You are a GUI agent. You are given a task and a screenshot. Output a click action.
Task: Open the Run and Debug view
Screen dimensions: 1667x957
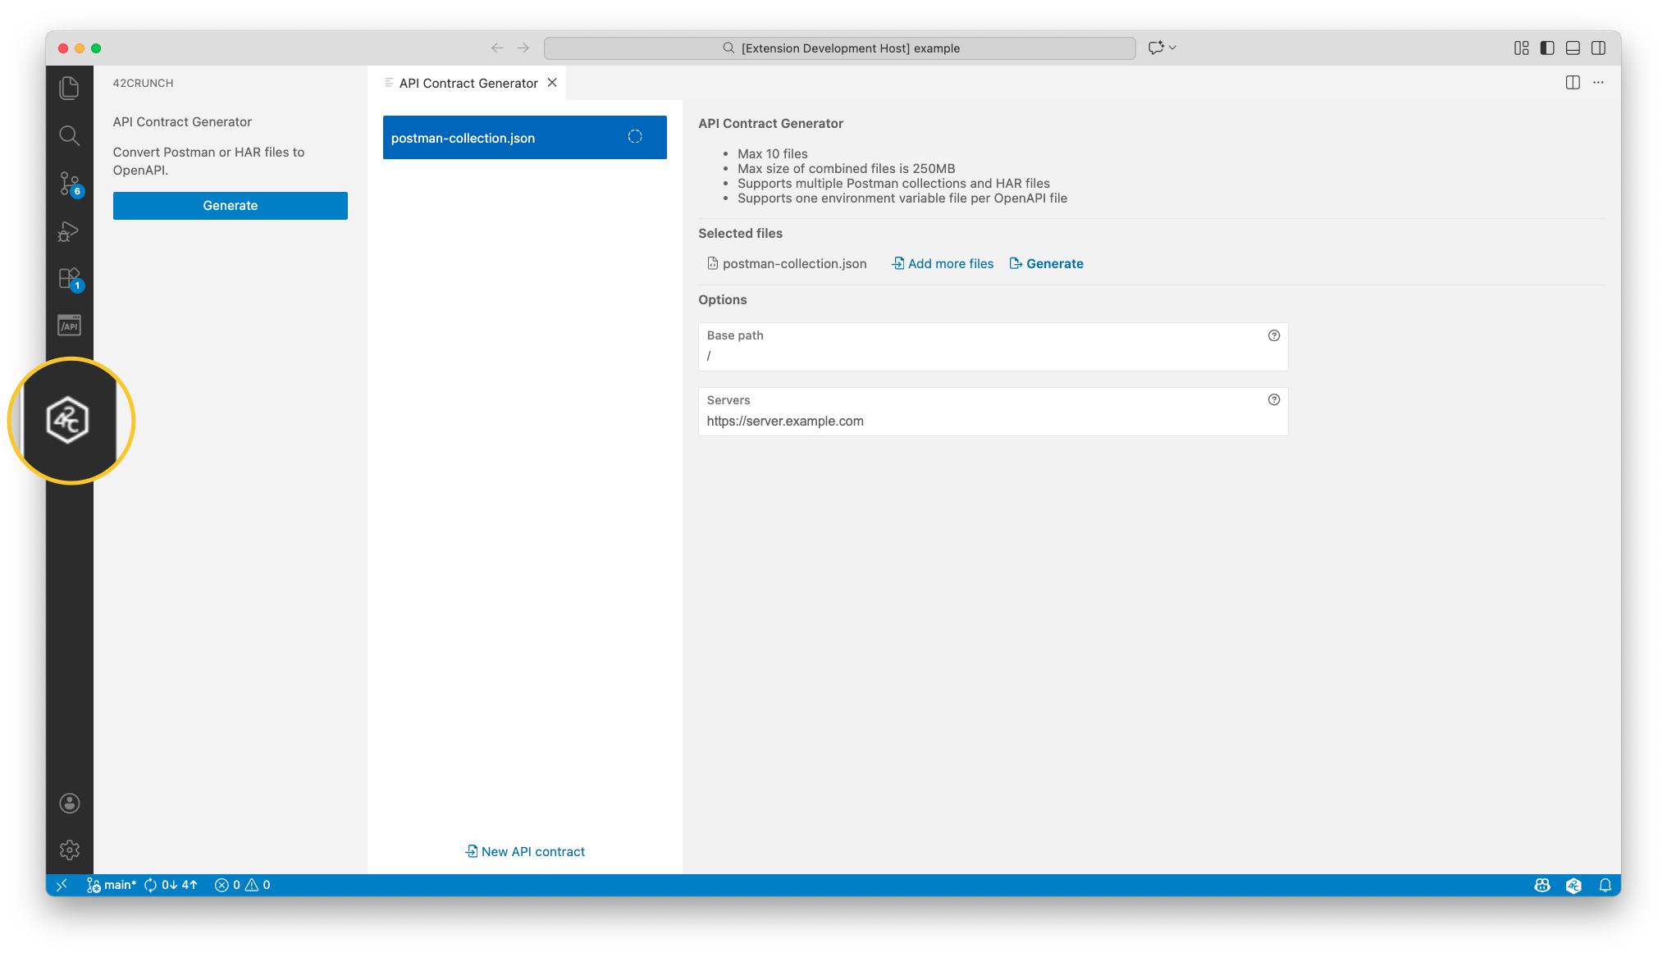[x=69, y=231]
